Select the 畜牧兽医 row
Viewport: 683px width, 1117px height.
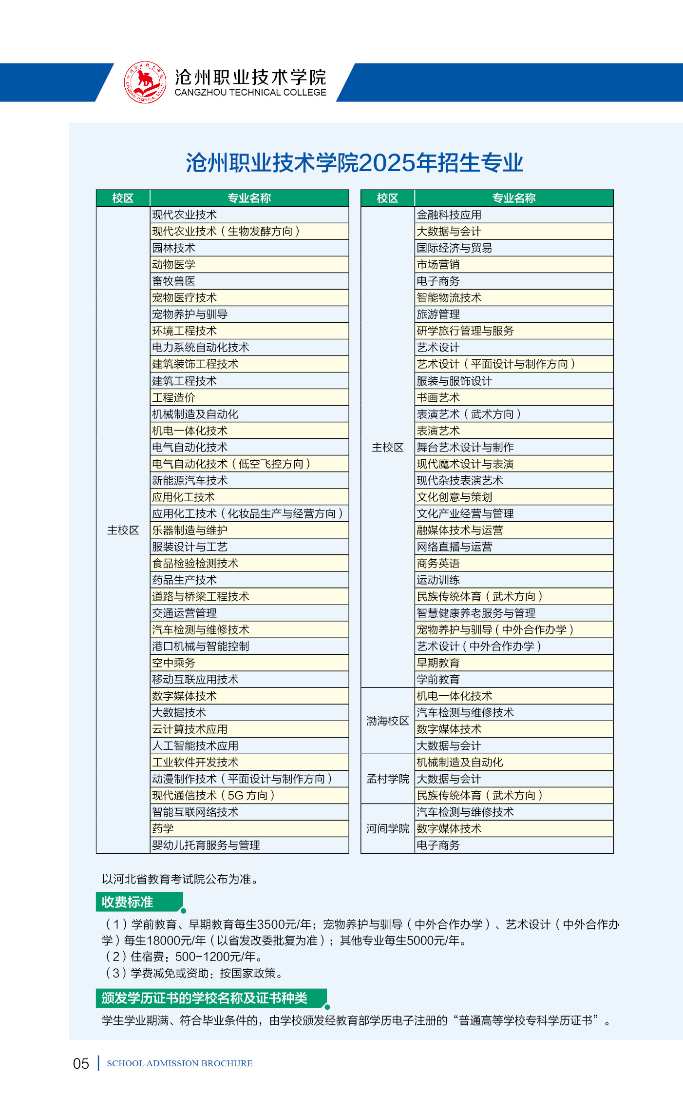pyautogui.click(x=249, y=281)
